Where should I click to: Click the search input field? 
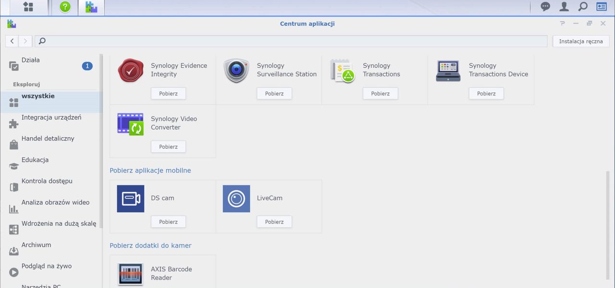(x=291, y=41)
